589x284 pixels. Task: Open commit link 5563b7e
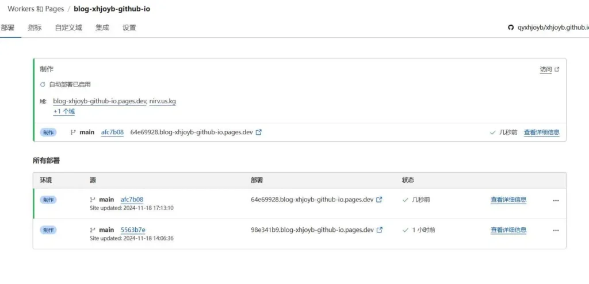[133, 230]
